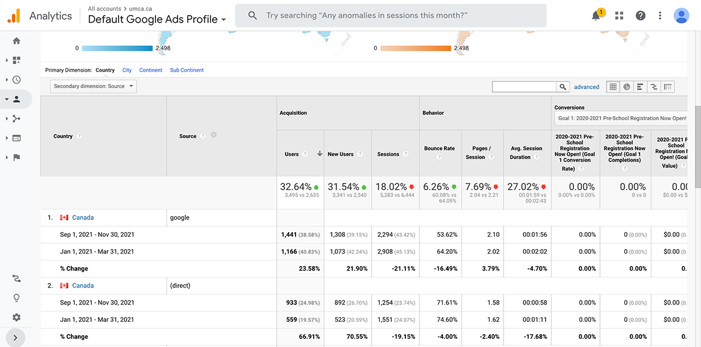Select City as primary dimension
Viewport: 701px width, 347px height.
pos(127,70)
